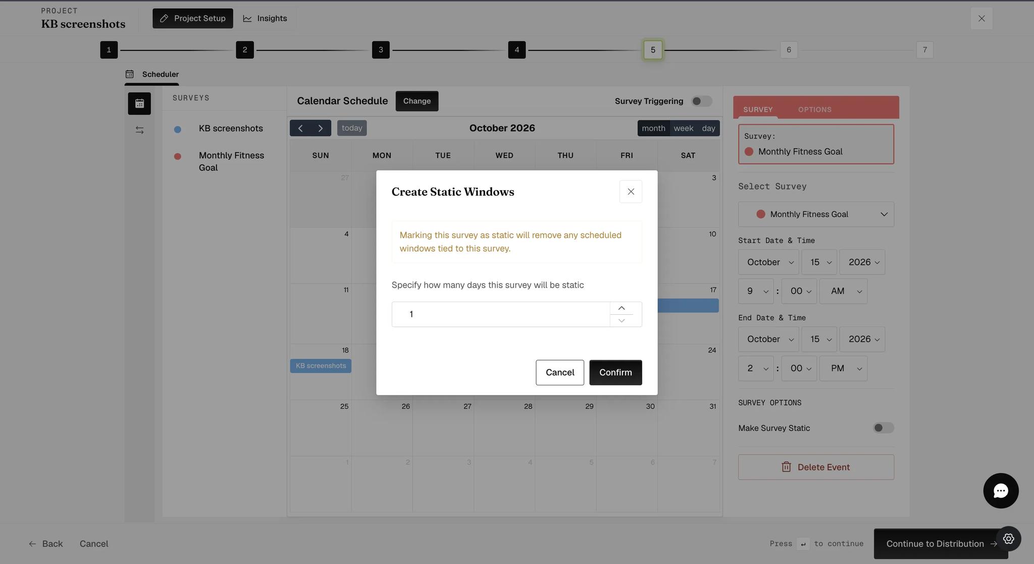
Task: Close the Create Static Windows dialog
Action: (x=631, y=192)
